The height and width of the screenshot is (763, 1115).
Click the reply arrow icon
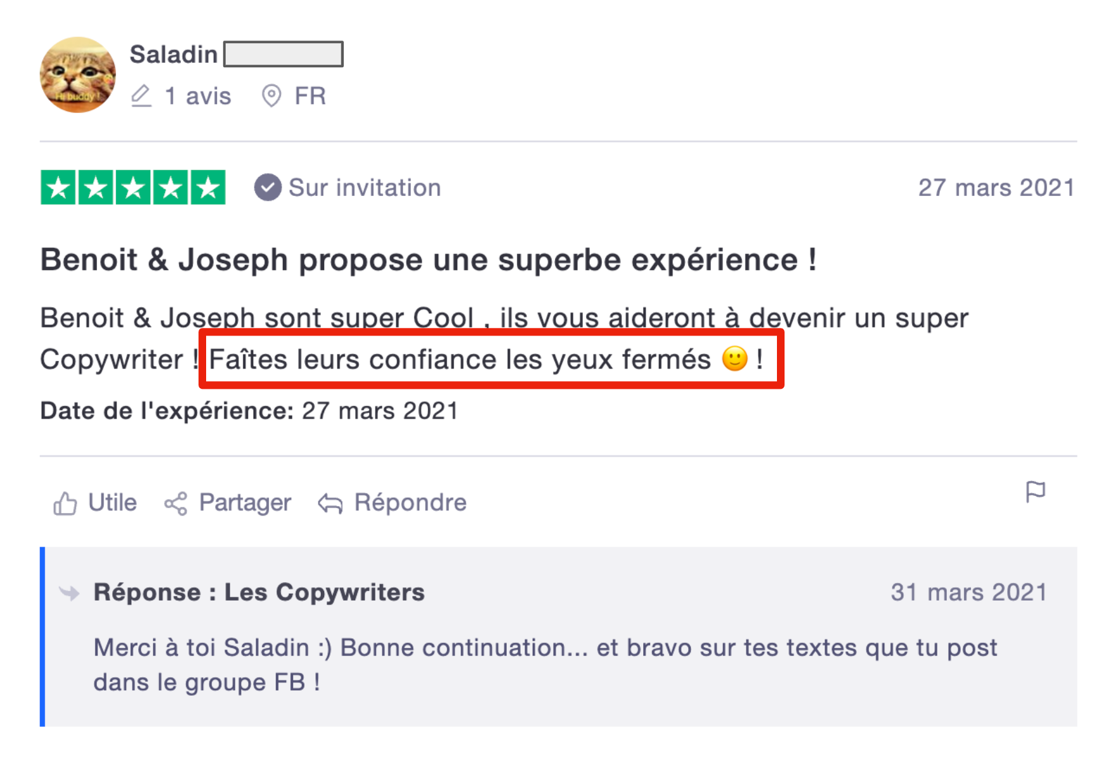pos(330,504)
